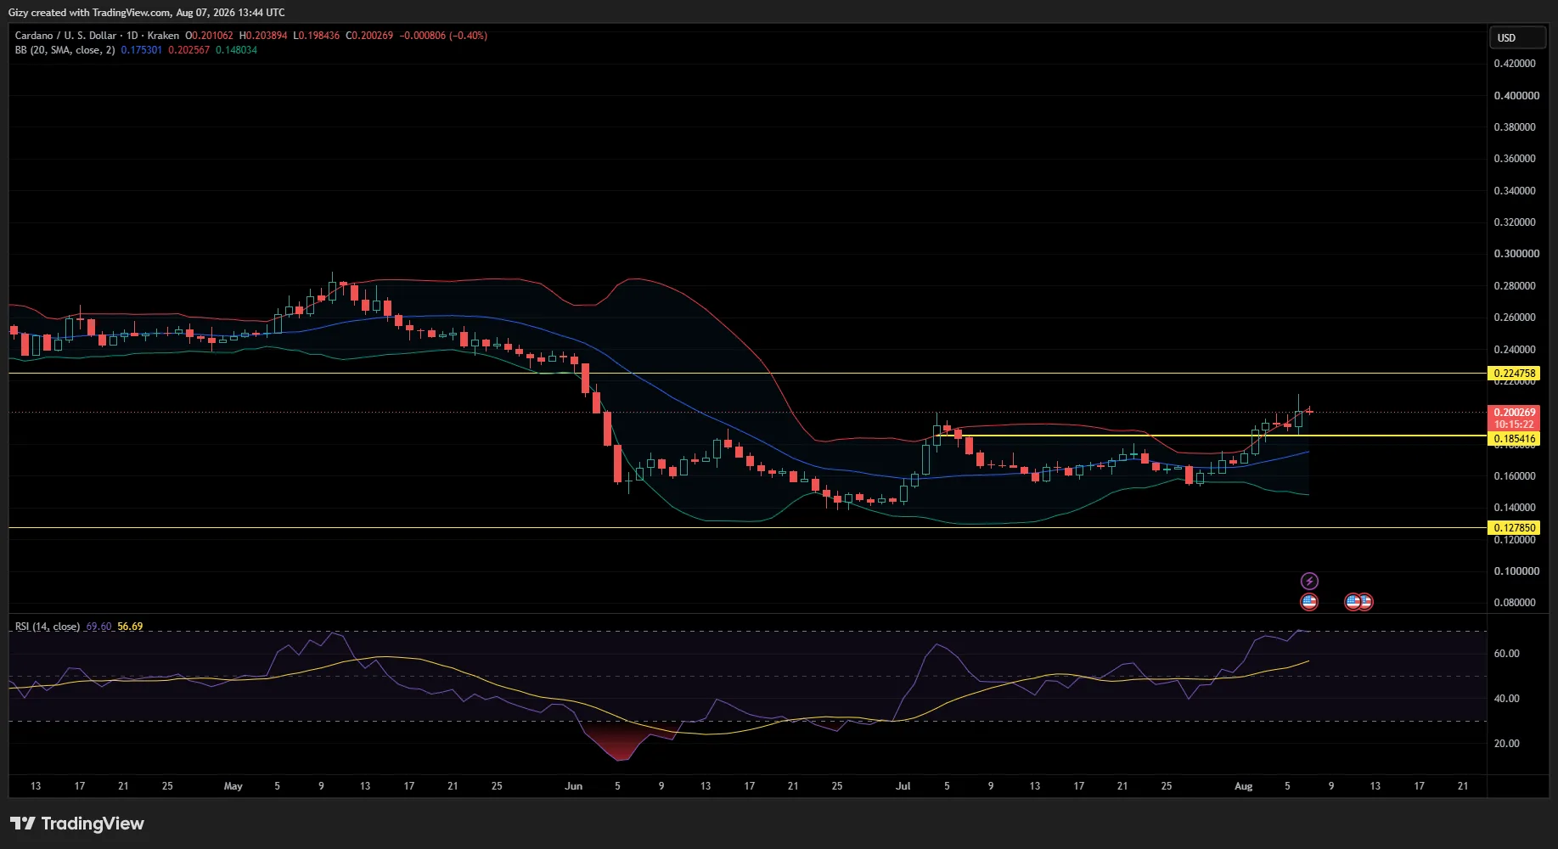Select the BB (20, SMA, close, 2) indicator label
The image size is (1558, 849).
[x=65, y=50]
